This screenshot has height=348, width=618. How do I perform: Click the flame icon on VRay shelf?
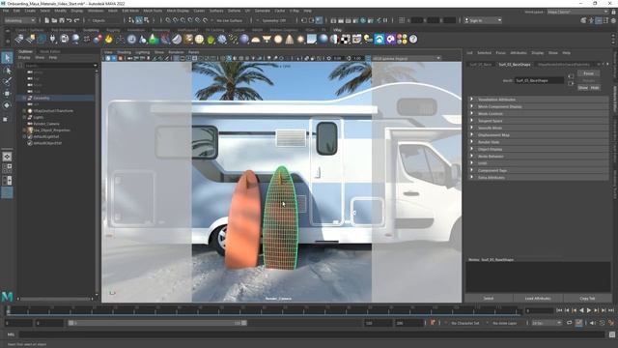pyautogui.click(x=109, y=39)
